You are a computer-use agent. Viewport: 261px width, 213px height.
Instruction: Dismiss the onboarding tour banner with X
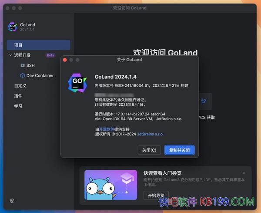[x=244, y=173]
